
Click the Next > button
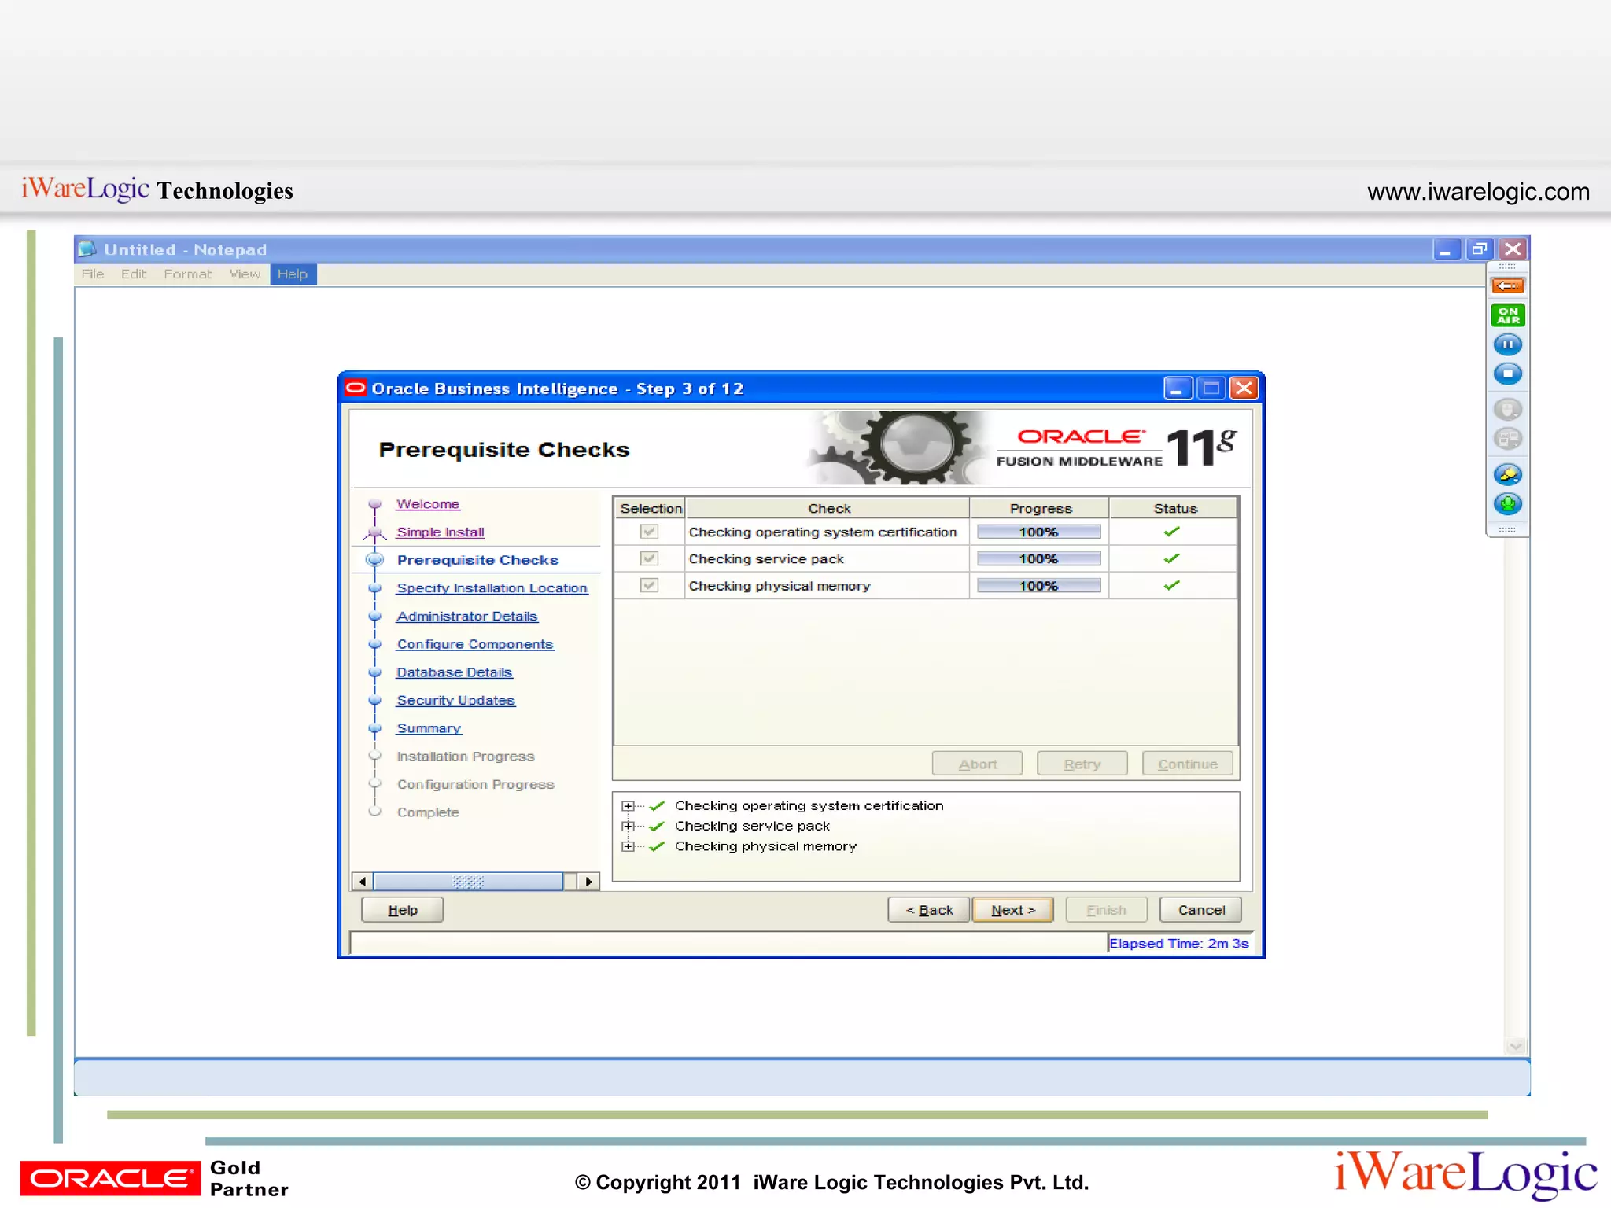pos(1012,910)
